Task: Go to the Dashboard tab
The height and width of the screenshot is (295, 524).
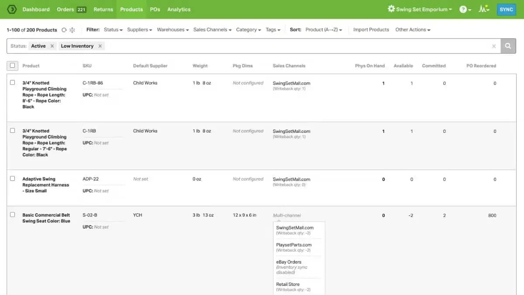Action: (36, 9)
